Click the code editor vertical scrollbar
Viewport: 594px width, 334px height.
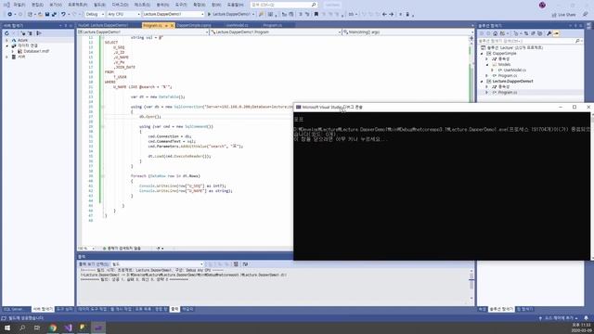pyautogui.click(x=471, y=140)
